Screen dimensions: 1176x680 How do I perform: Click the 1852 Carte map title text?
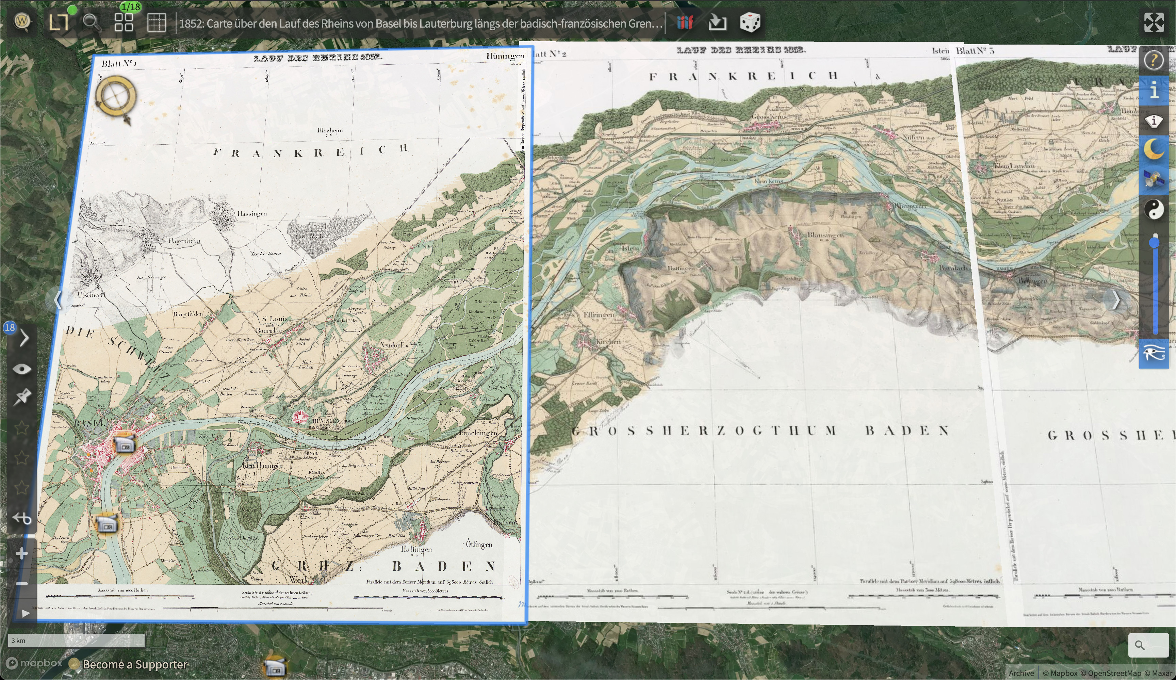coord(421,23)
